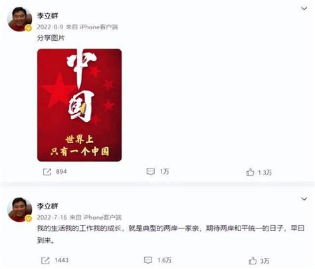The width and height of the screenshot is (315, 269).
Task: Like the 2022-7-16 post via the thumbs-up icon
Action: 253,260
